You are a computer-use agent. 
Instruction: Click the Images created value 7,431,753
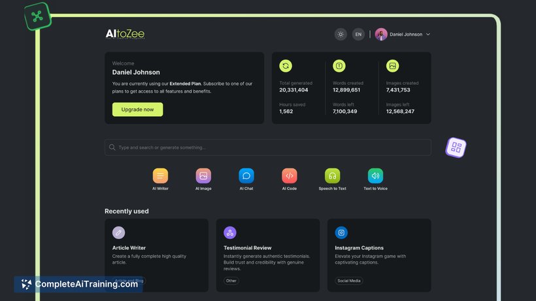click(x=398, y=89)
